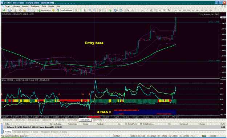The height and width of the screenshot is (138, 227).
Task: Toggle chart auto scroll
Action: [100, 10]
